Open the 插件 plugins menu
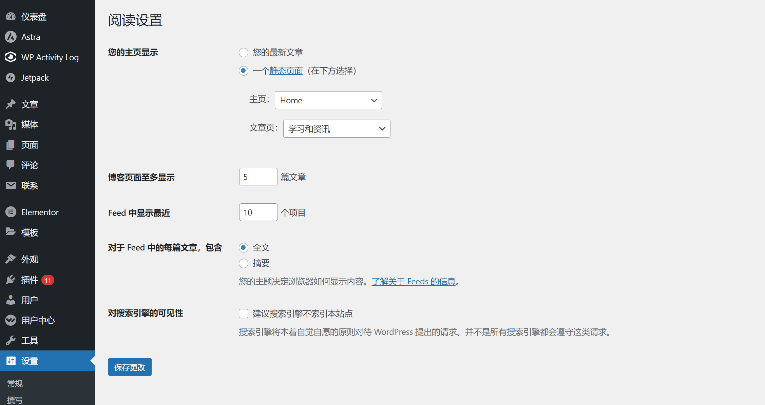 pos(47,279)
